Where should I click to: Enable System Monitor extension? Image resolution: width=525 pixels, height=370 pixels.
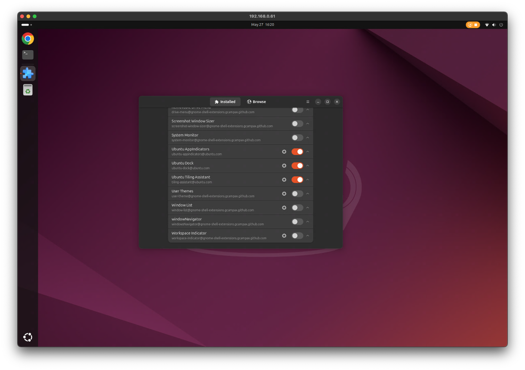pyautogui.click(x=297, y=138)
